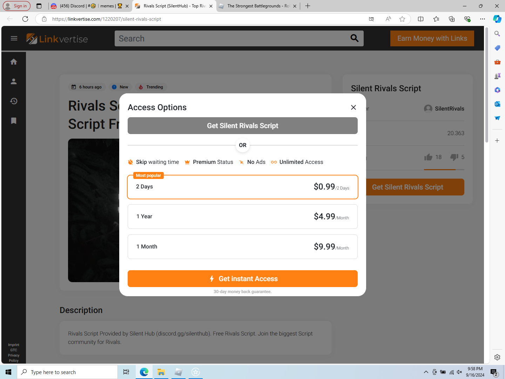Click the orange Get Silent Rivals Script button in the side panel

415,187
